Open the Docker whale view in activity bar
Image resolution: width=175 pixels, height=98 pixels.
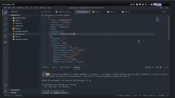click(5, 42)
